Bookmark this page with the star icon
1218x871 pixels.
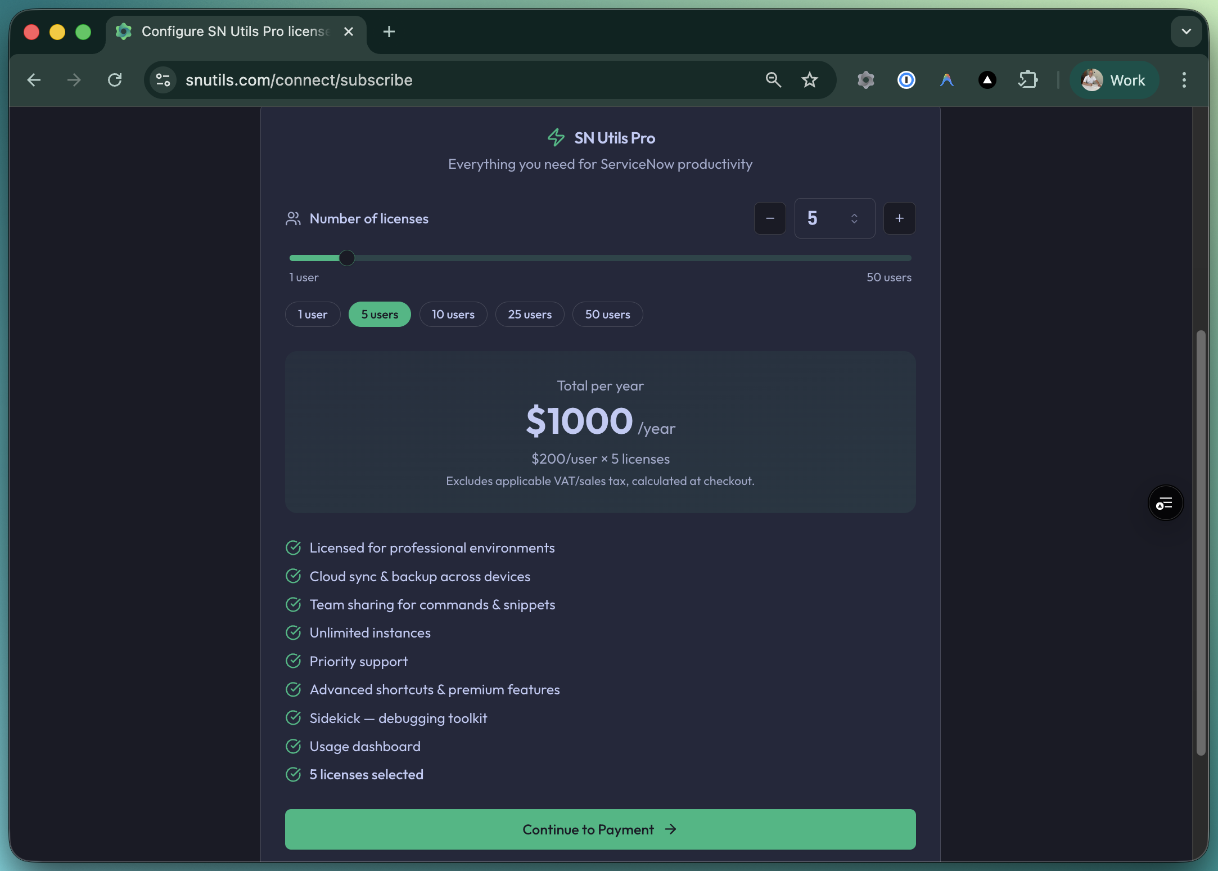click(x=810, y=80)
